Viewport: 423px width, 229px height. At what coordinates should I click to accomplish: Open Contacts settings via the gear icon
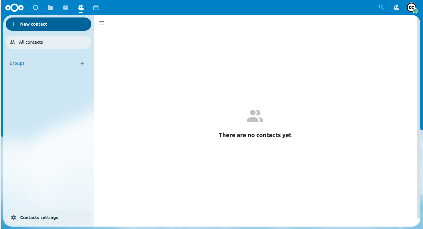click(14, 217)
